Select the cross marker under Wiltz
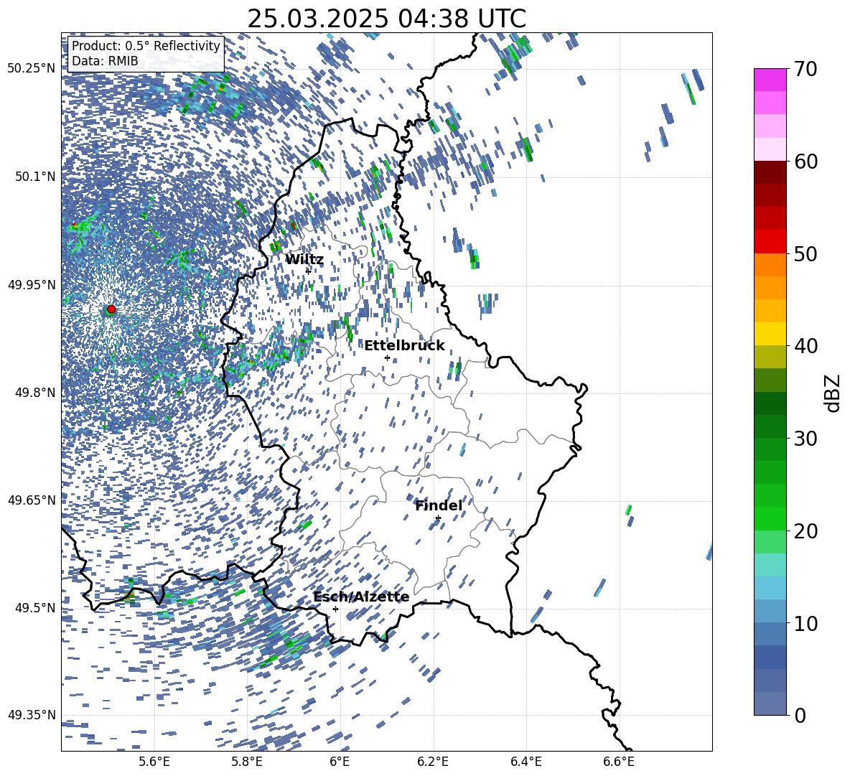 click(x=308, y=271)
